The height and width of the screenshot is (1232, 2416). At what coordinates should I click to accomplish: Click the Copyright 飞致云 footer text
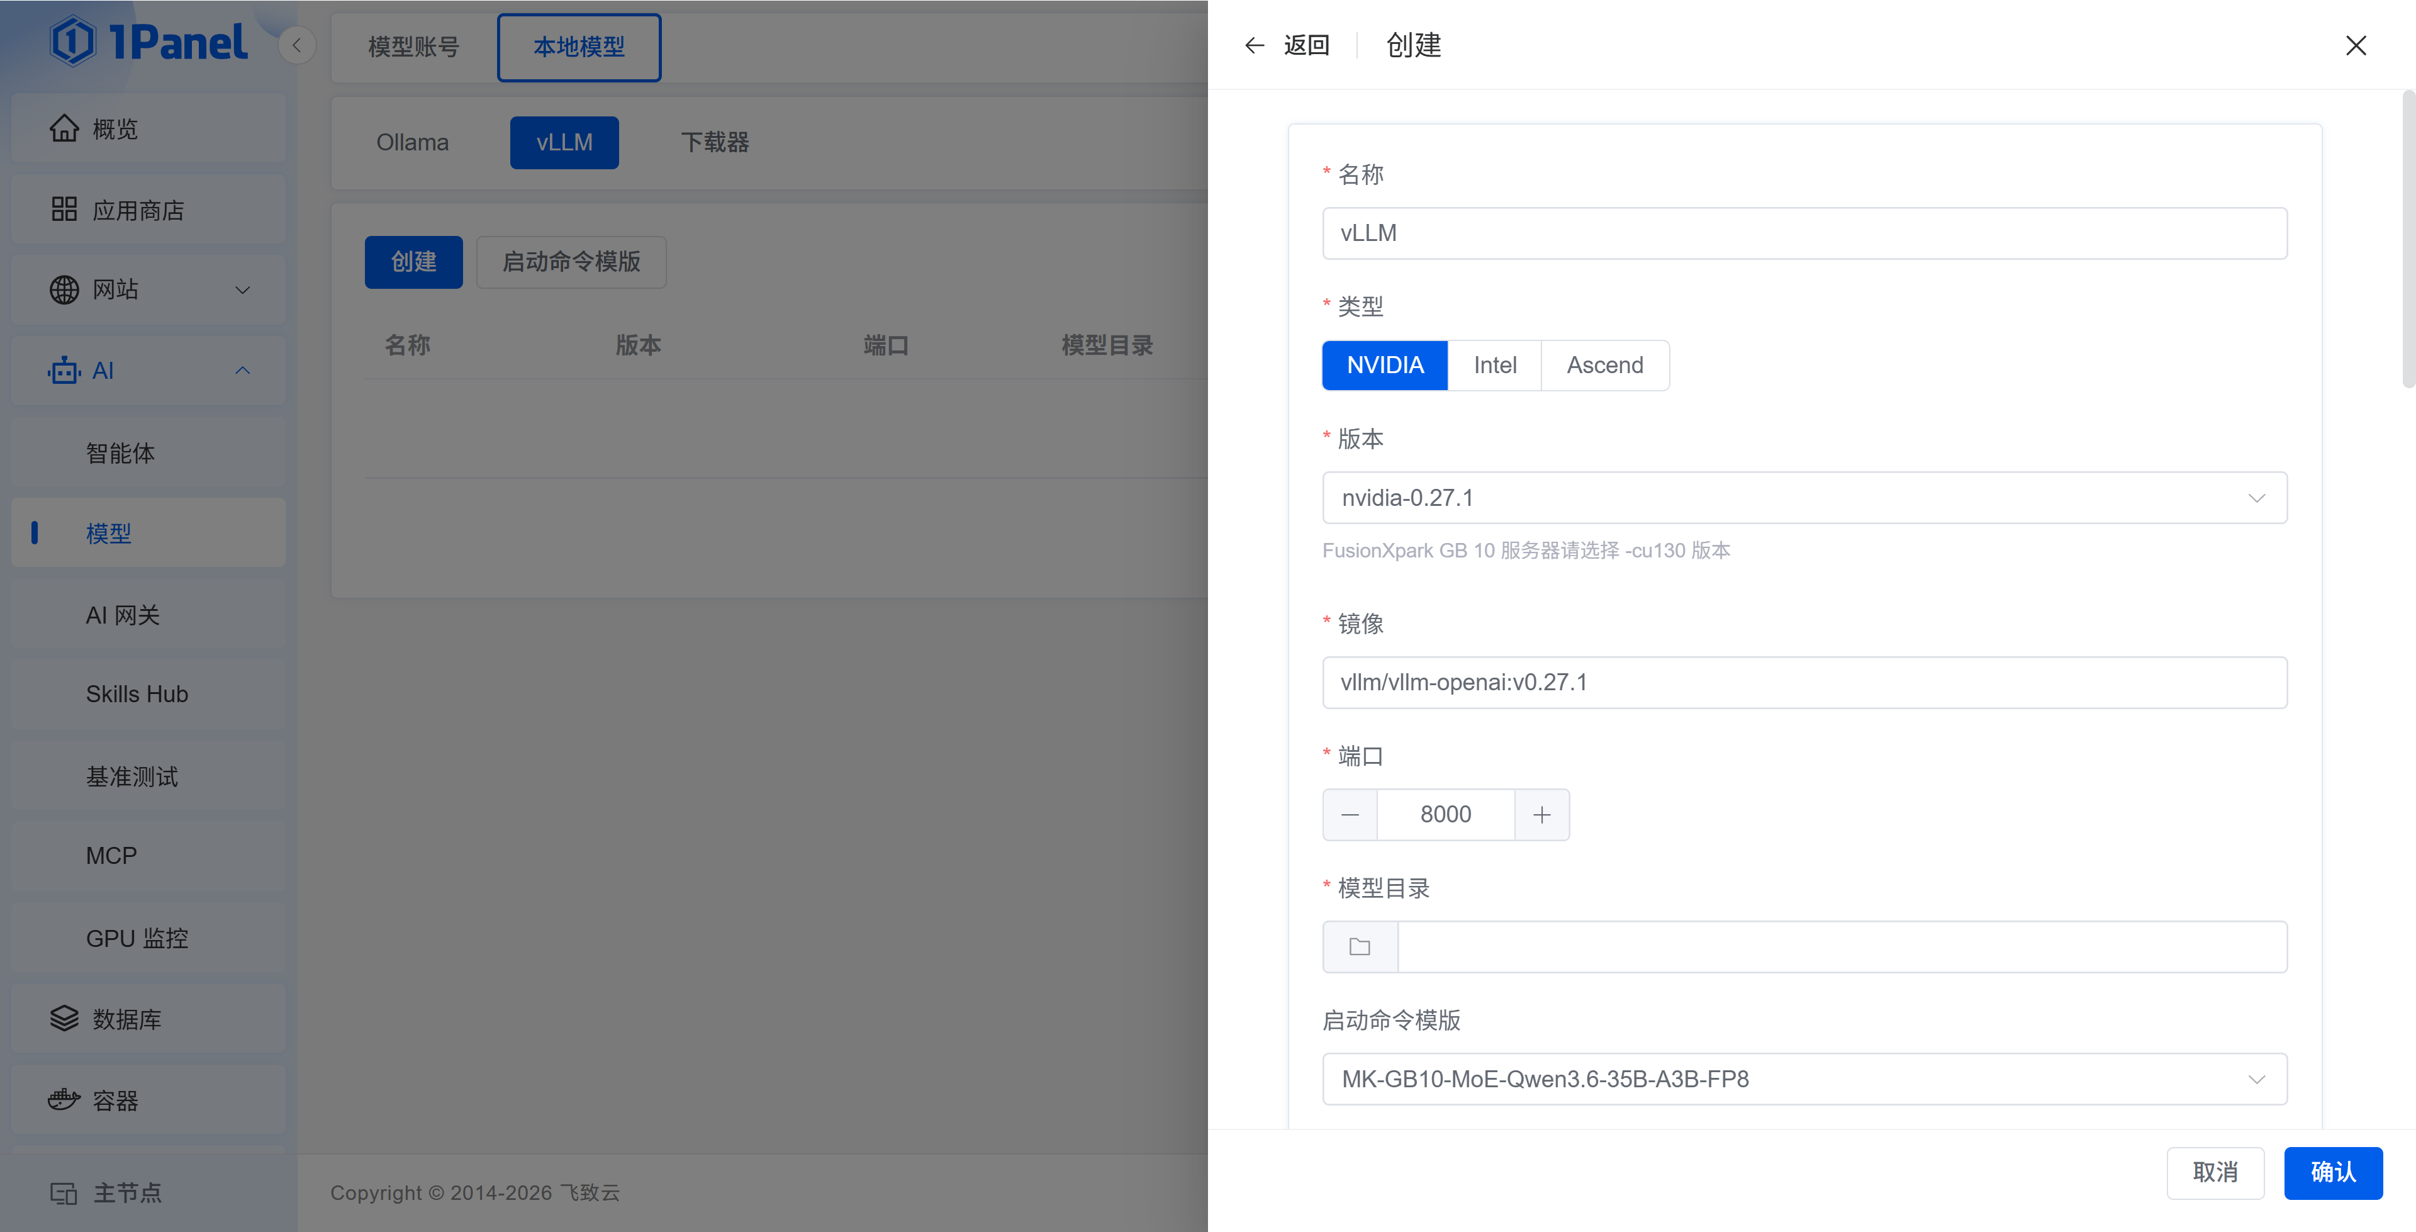[x=474, y=1192]
